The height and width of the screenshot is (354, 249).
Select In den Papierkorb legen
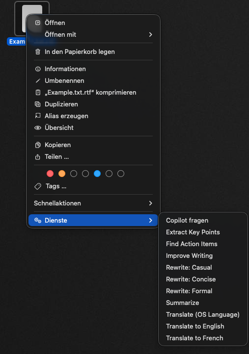coord(93,51)
